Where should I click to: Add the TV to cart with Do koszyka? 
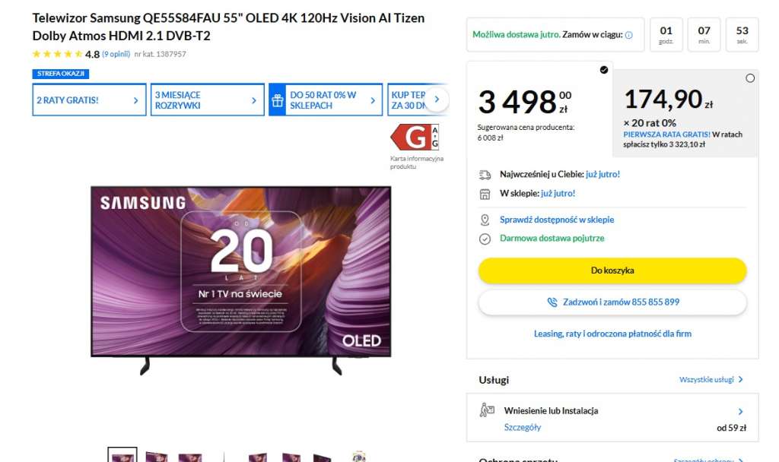tap(611, 271)
